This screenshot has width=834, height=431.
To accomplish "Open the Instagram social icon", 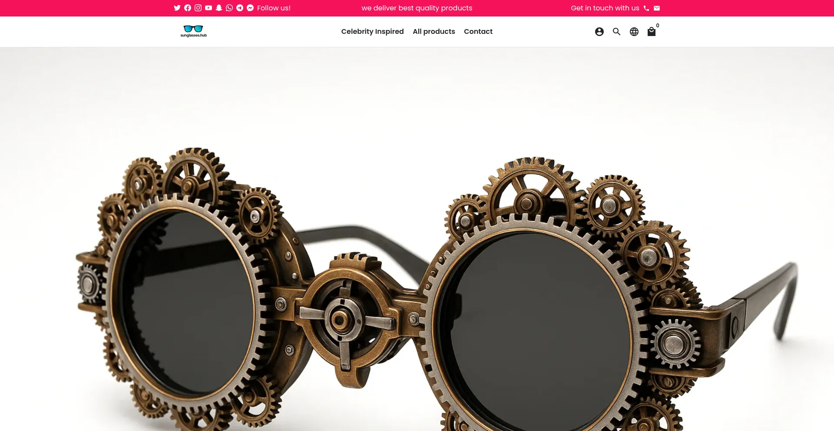I will click(198, 8).
